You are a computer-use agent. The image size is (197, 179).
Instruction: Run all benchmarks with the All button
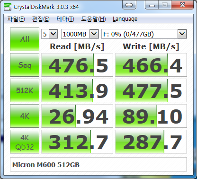pos(25,39)
